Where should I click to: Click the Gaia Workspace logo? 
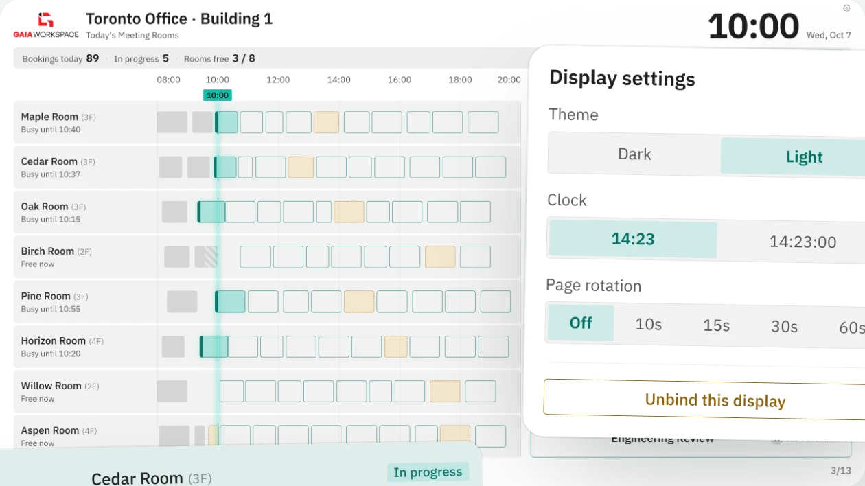pos(46,25)
